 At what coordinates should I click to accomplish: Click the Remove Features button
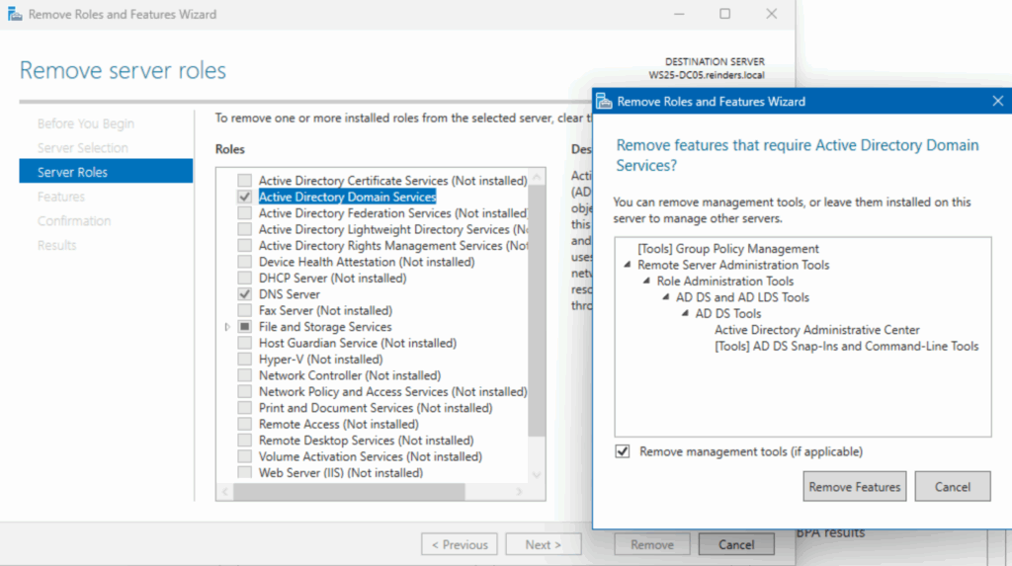(x=854, y=486)
